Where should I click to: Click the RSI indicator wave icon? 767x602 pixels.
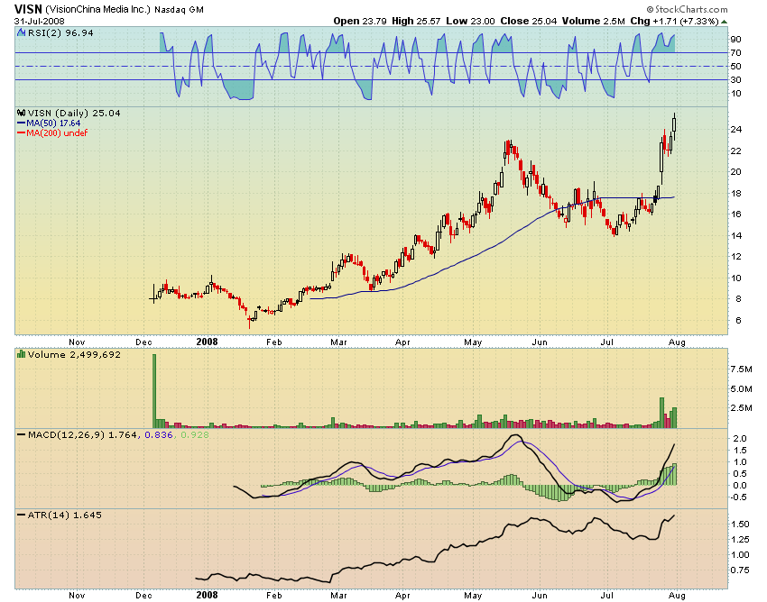pos(21,32)
